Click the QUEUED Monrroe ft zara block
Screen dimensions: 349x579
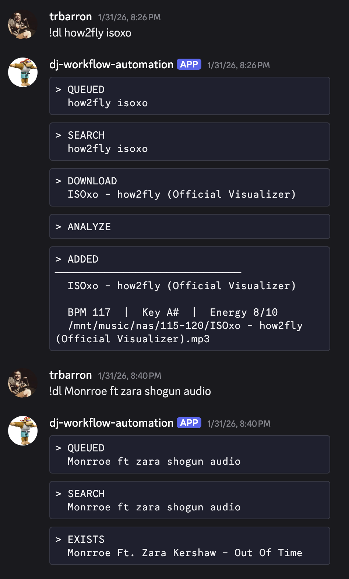tap(190, 454)
